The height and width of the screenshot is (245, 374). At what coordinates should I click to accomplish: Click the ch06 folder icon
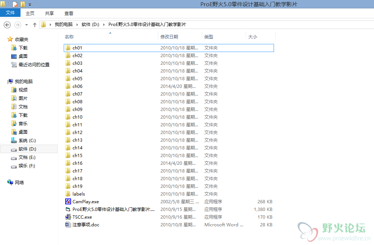pyautogui.click(x=68, y=86)
